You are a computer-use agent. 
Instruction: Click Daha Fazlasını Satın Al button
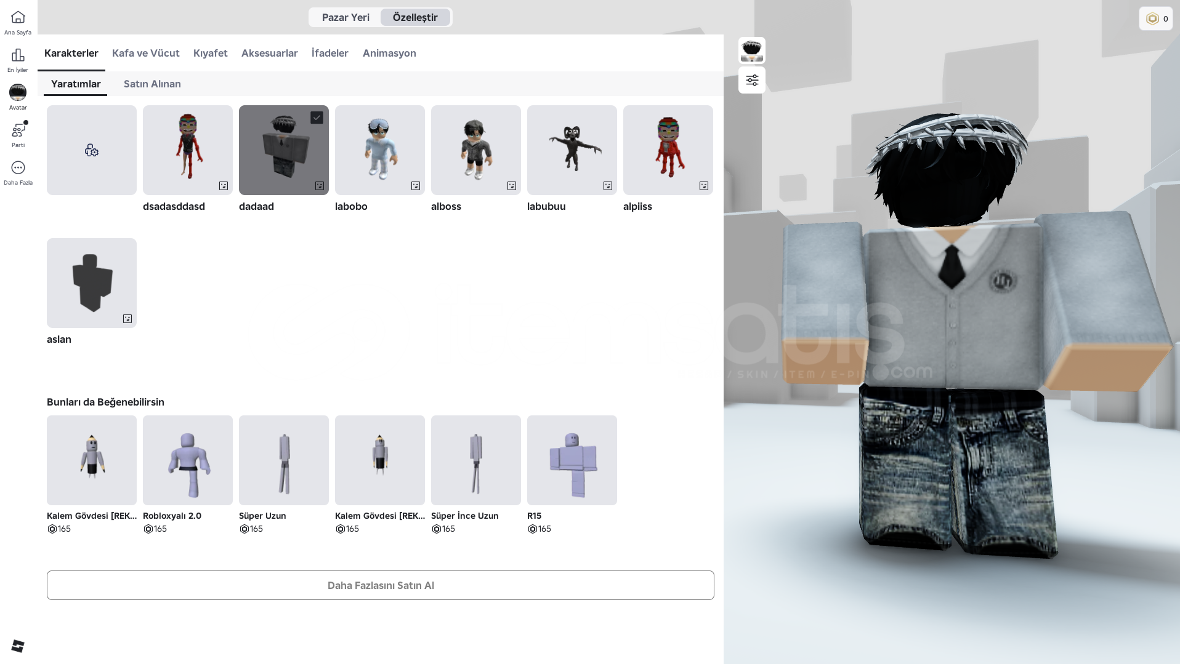click(381, 585)
